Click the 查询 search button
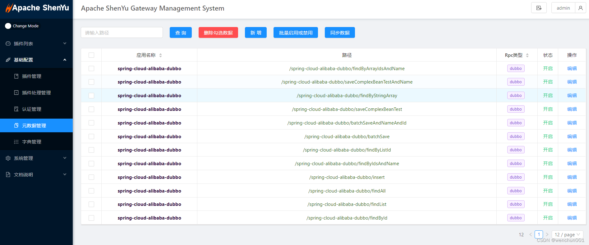Screen dimensions: 589x245 [x=181, y=33]
